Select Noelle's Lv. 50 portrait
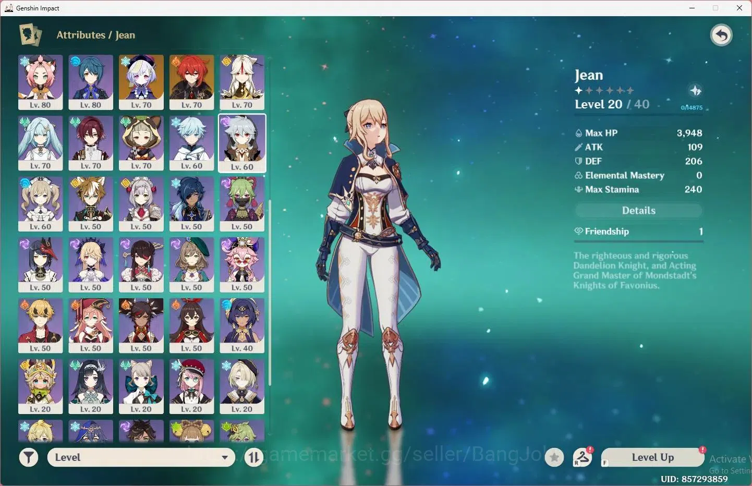Screen dimensions: 752x486 tap(141, 204)
